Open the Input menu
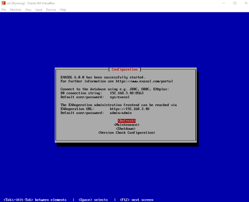249x202 pixels. (x=39, y=10)
